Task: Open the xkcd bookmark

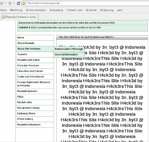Action: [x=120, y=10]
